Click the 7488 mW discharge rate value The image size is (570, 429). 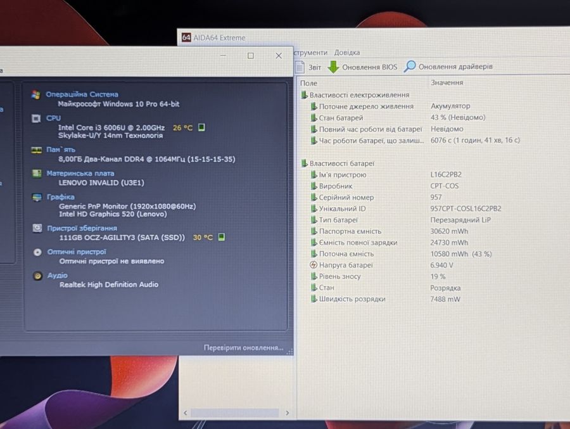pos(445,299)
